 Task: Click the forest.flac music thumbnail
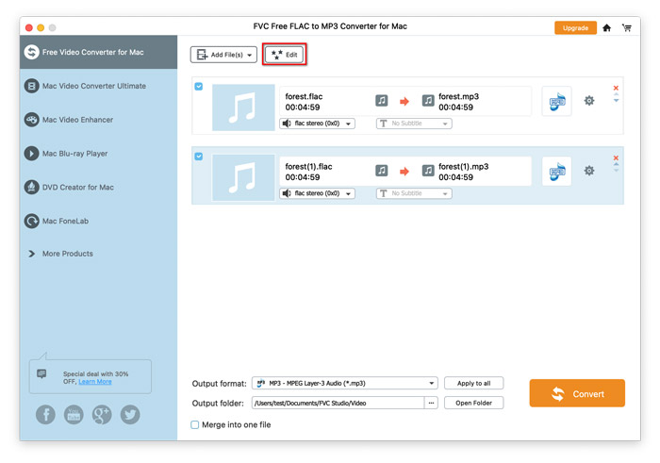[x=243, y=107]
